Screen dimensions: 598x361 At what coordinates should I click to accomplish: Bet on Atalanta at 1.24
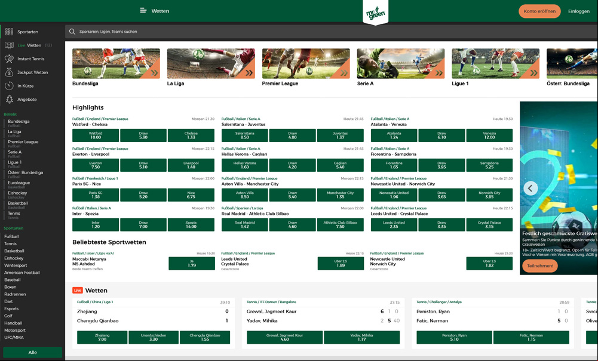[394, 135]
